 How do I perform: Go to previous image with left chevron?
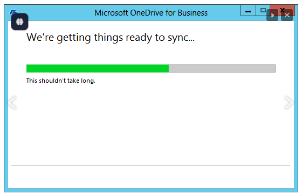click(x=12, y=103)
